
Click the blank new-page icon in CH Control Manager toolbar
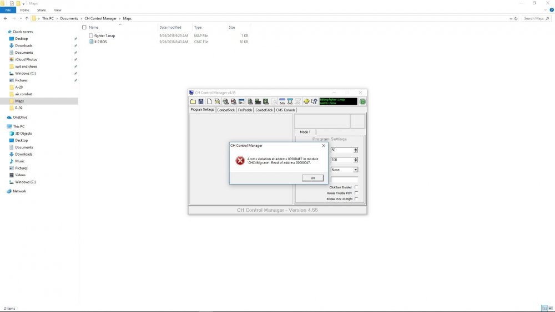tap(209, 101)
